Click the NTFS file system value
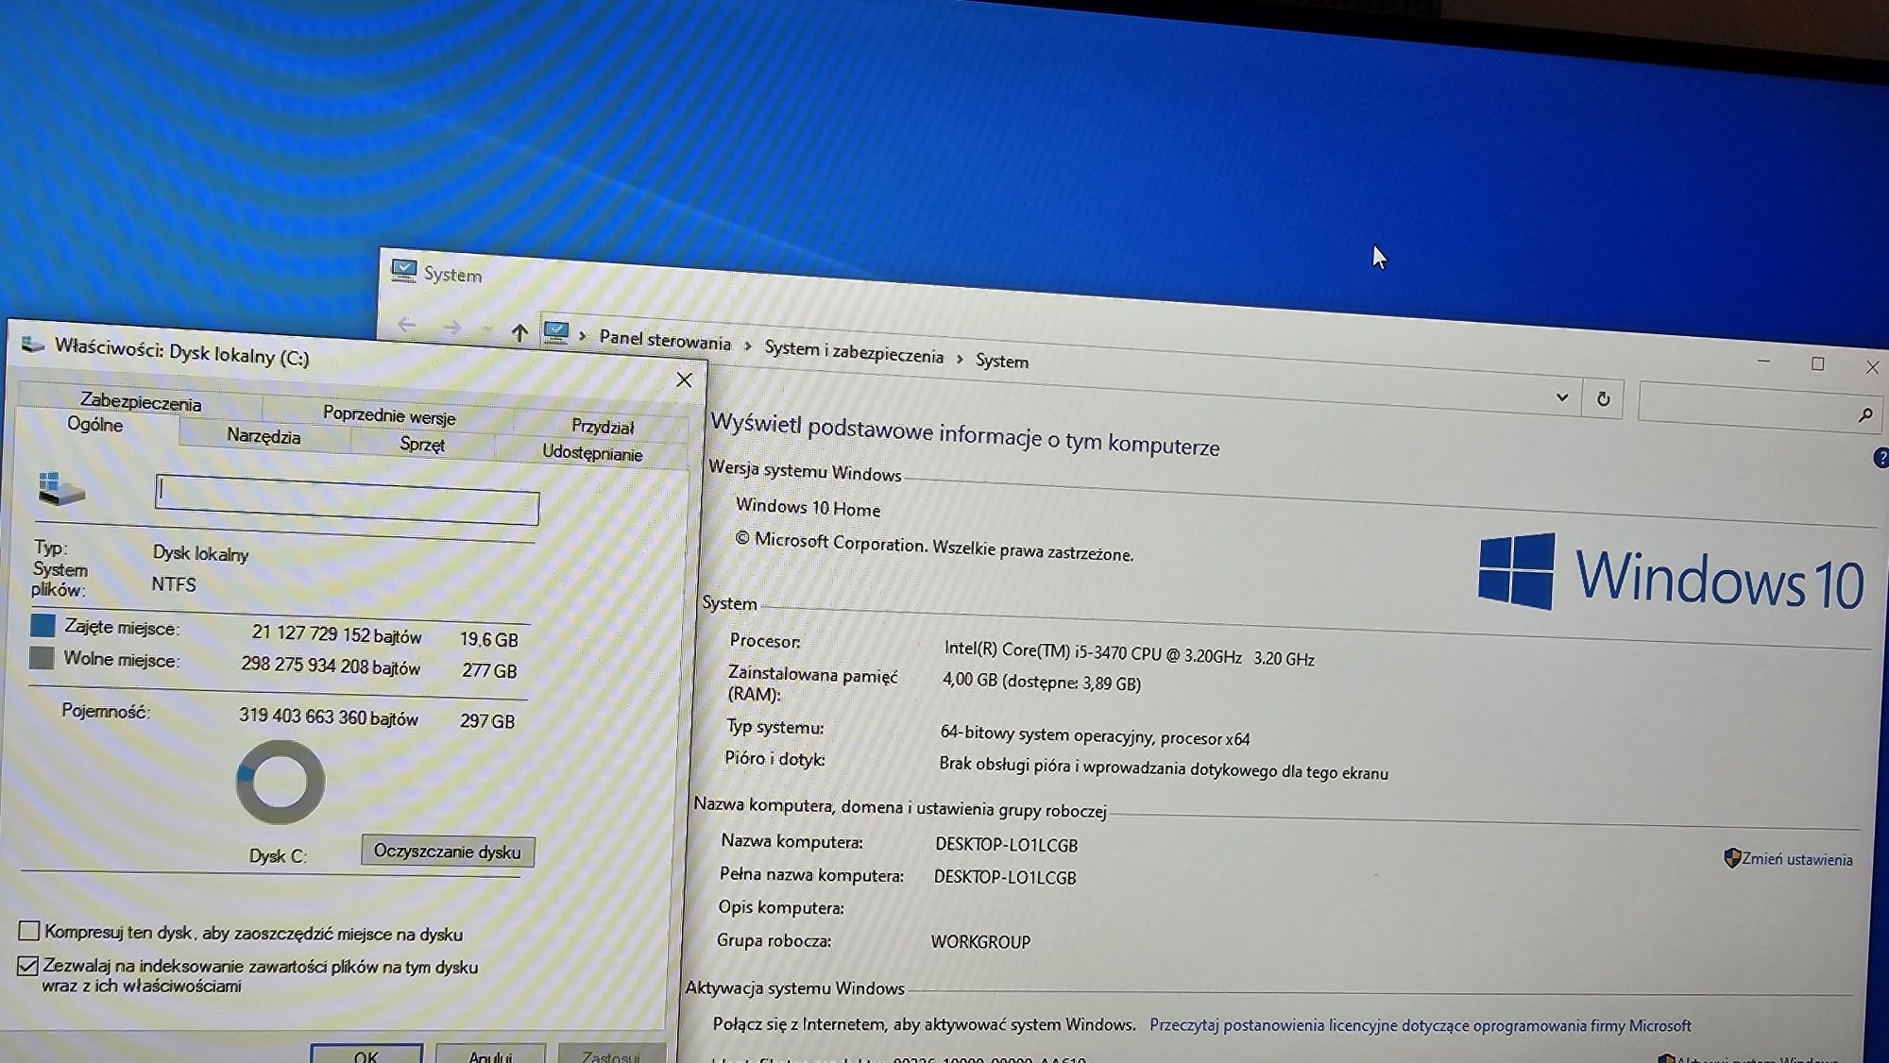Viewport: 1889px width, 1063px height. pos(174,584)
